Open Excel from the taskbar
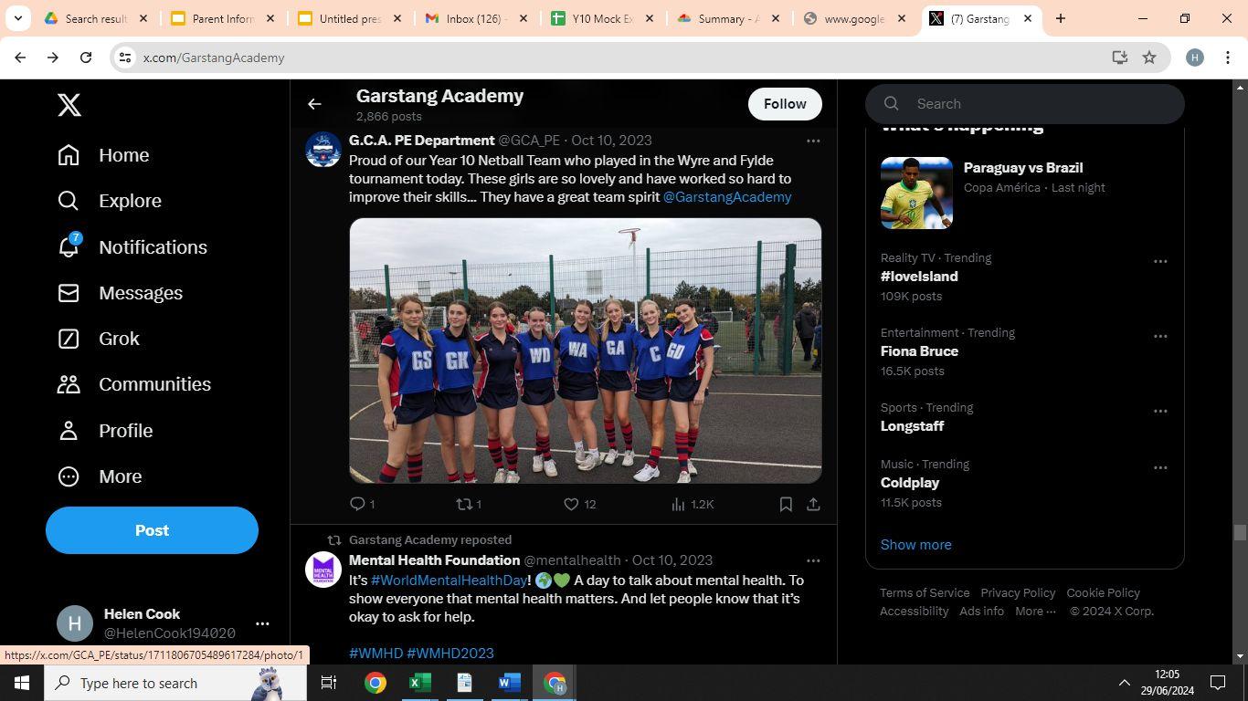The image size is (1248, 701). [419, 683]
